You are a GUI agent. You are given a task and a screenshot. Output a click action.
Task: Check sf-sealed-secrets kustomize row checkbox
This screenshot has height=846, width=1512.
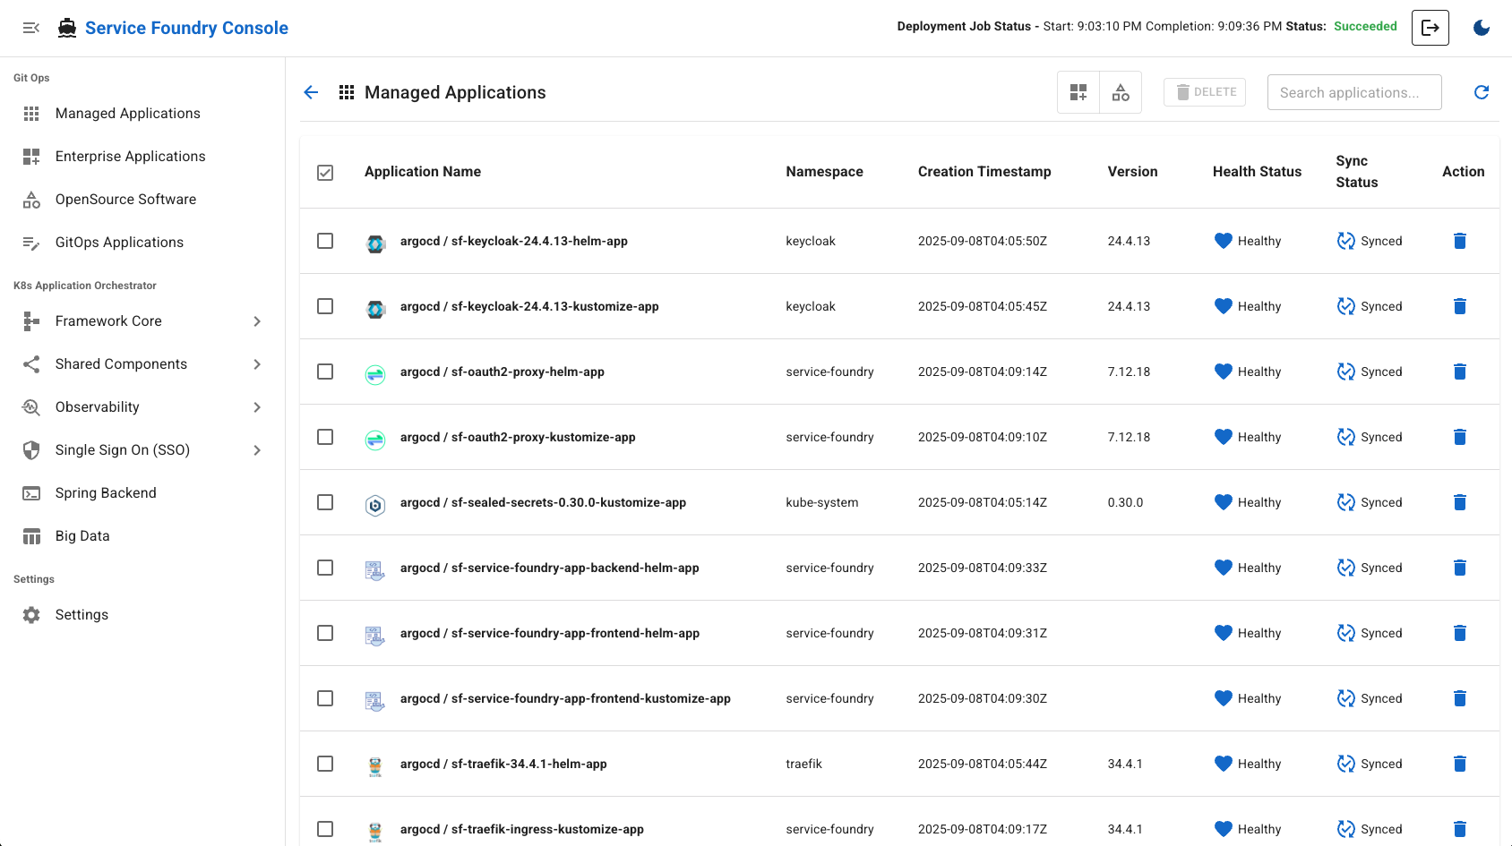[325, 502]
